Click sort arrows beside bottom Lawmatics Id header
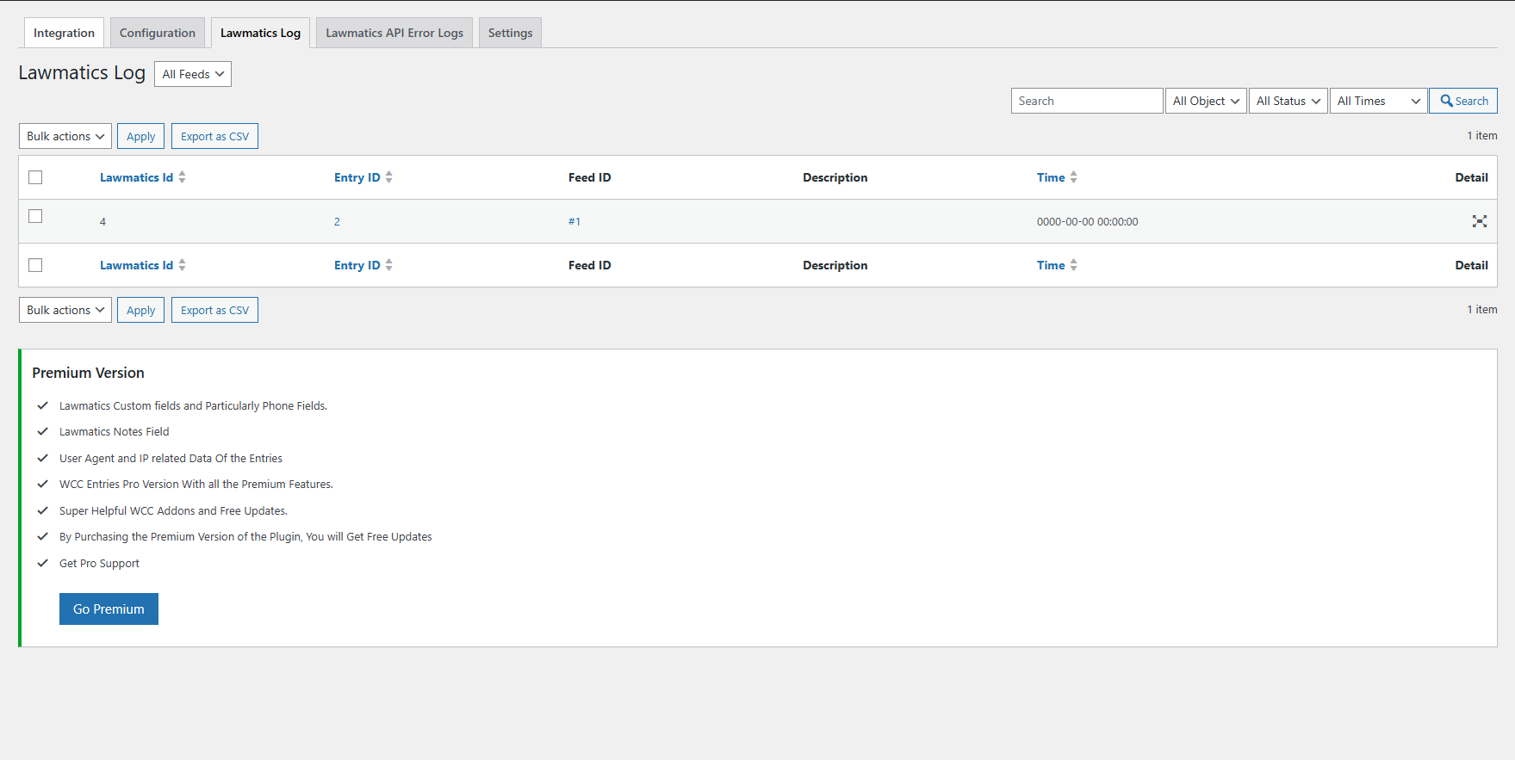Viewport: 1515px width, 760px height. point(182,265)
